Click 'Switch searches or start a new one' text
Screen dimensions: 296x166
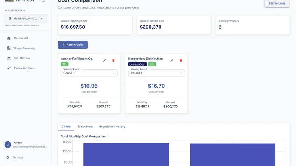[22, 25]
